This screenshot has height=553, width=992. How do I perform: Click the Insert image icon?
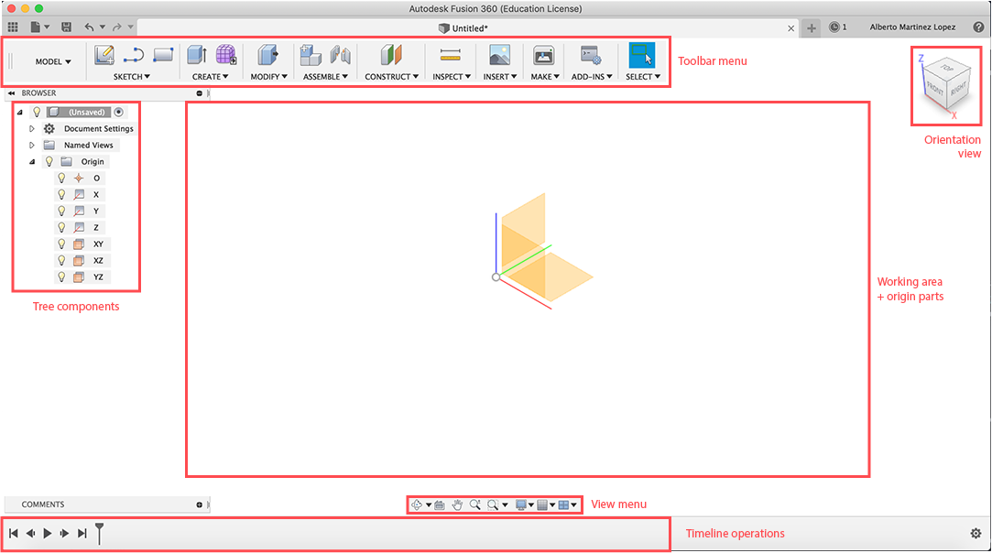tap(500, 55)
